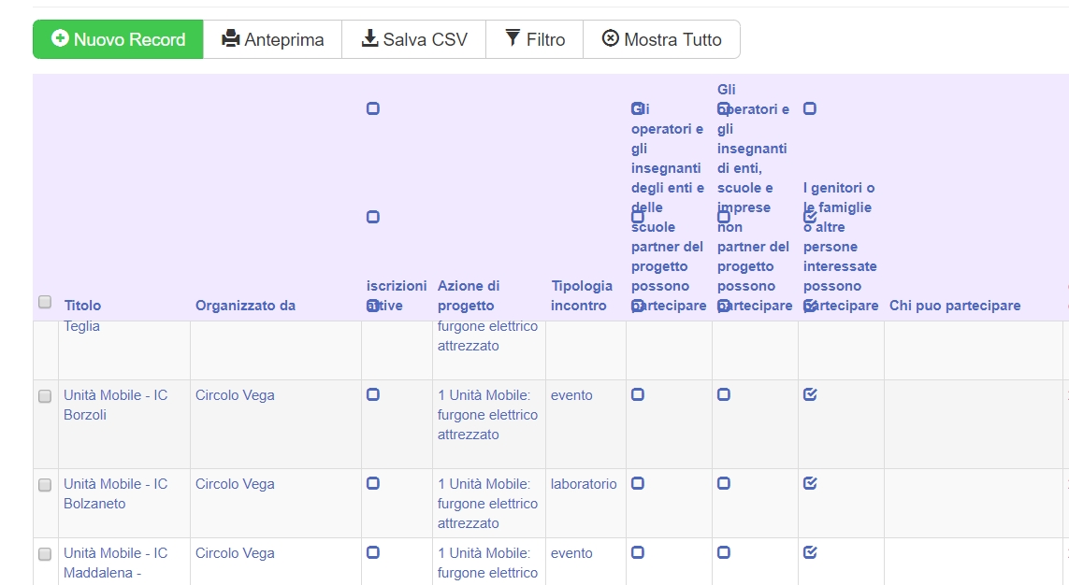Toggle the select-all checkbox in table header
The height and width of the screenshot is (585, 1069).
click(45, 302)
